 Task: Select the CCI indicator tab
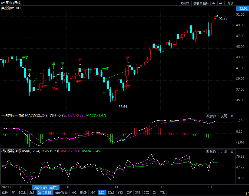146,193
